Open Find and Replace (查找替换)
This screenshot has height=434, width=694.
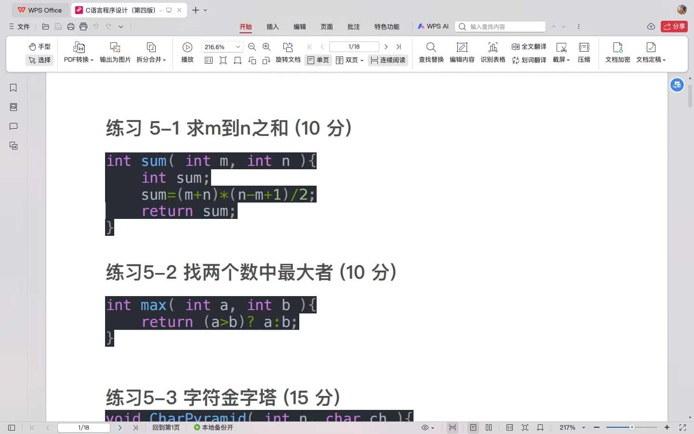pos(431,53)
